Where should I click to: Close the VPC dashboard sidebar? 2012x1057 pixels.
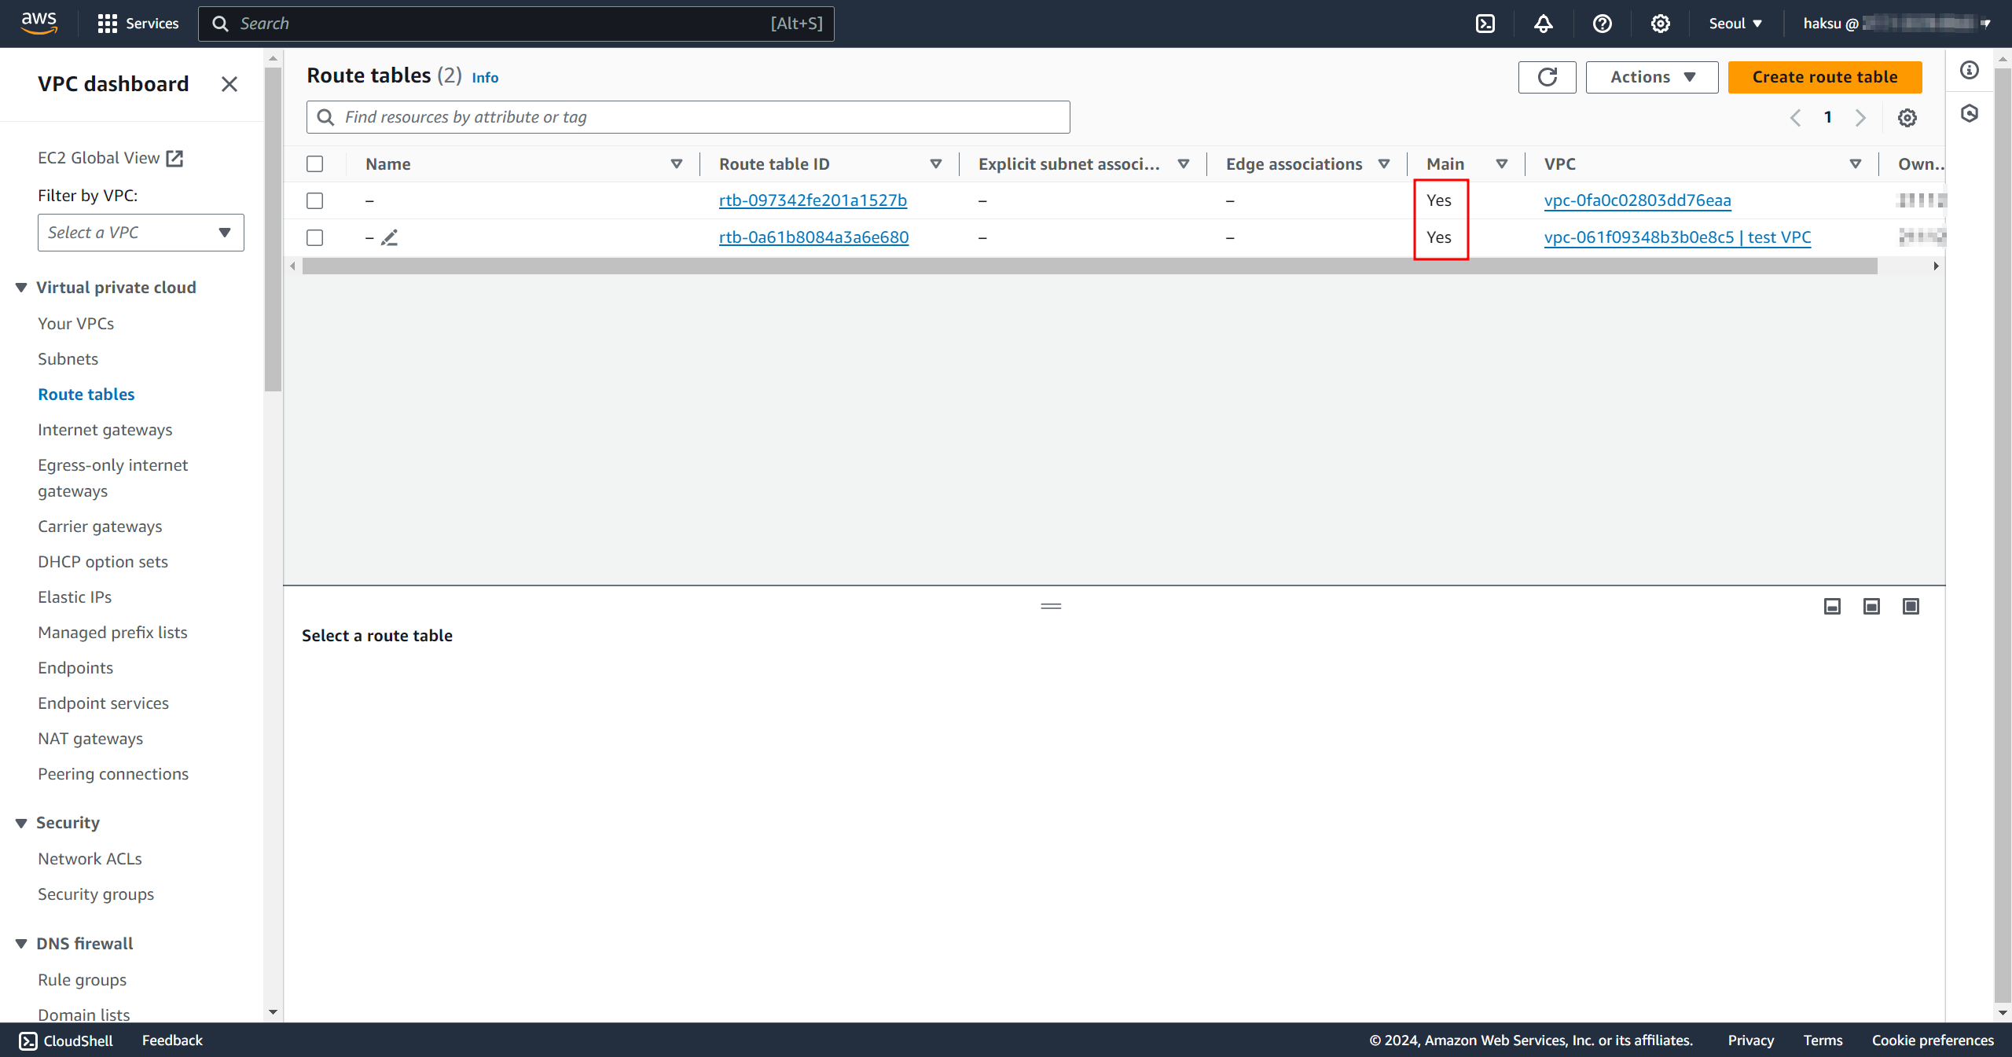tap(229, 84)
